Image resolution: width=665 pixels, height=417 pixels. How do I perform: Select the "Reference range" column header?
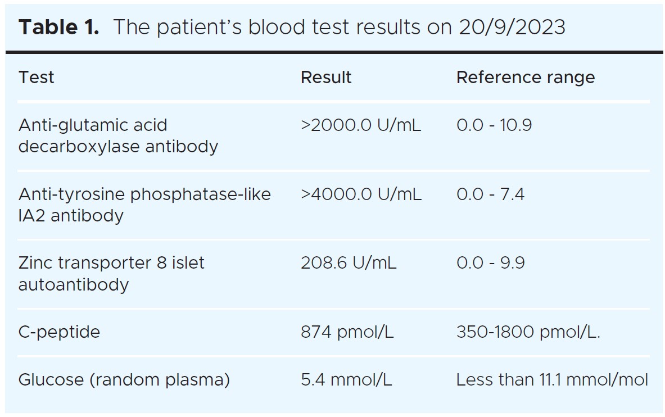(525, 77)
